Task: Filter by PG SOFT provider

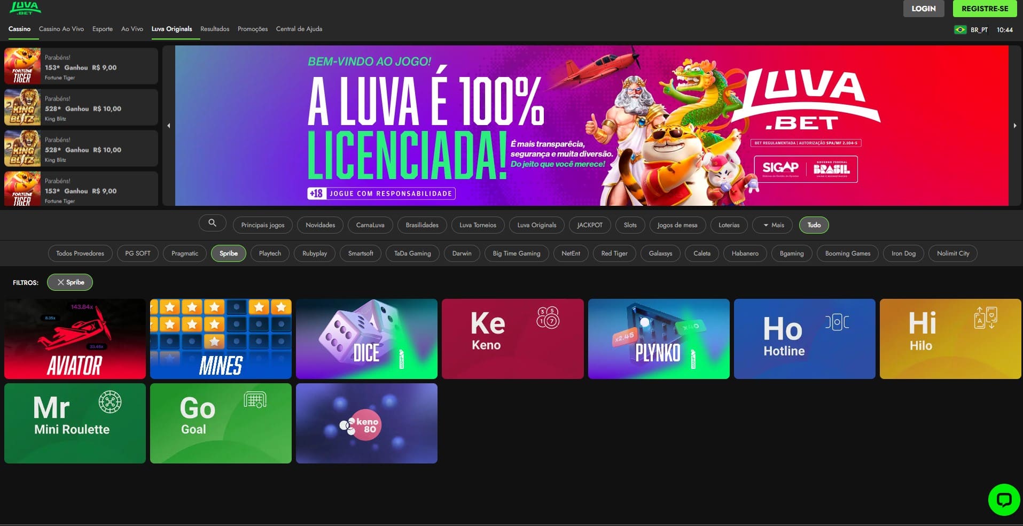Action: coord(138,253)
